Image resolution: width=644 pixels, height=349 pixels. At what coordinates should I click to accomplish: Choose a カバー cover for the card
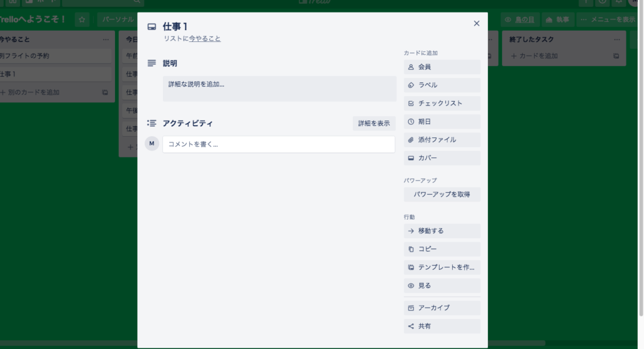point(442,158)
